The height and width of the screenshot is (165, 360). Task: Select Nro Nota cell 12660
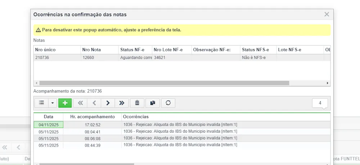(100, 58)
